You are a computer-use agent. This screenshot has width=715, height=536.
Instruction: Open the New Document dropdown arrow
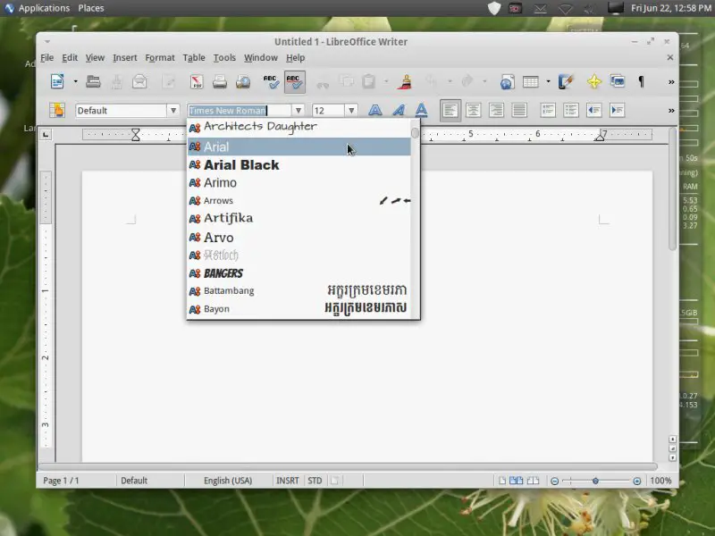coord(75,82)
